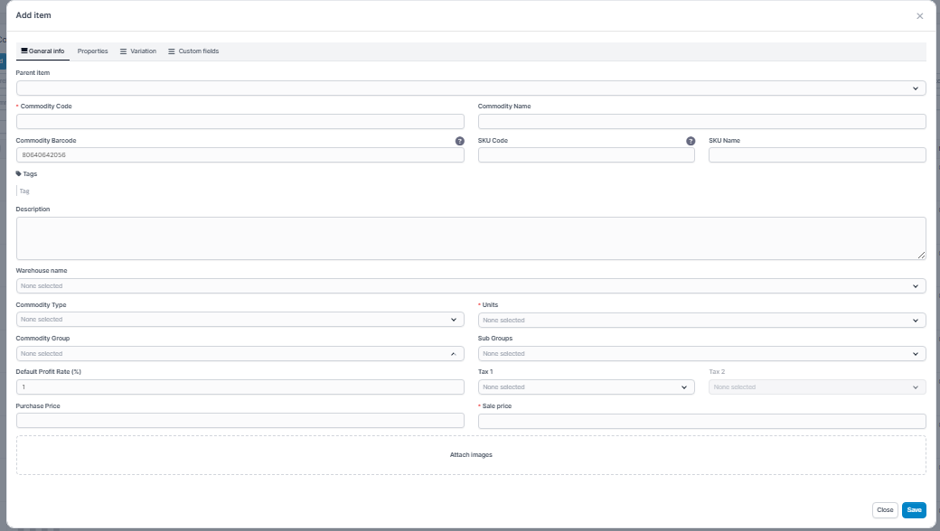Close the Add item dialog with X

919,16
